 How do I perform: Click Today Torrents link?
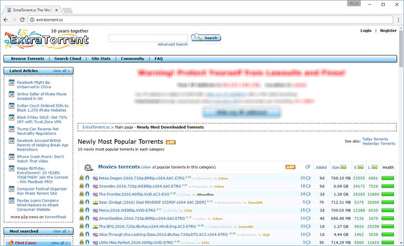tap(375, 139)
